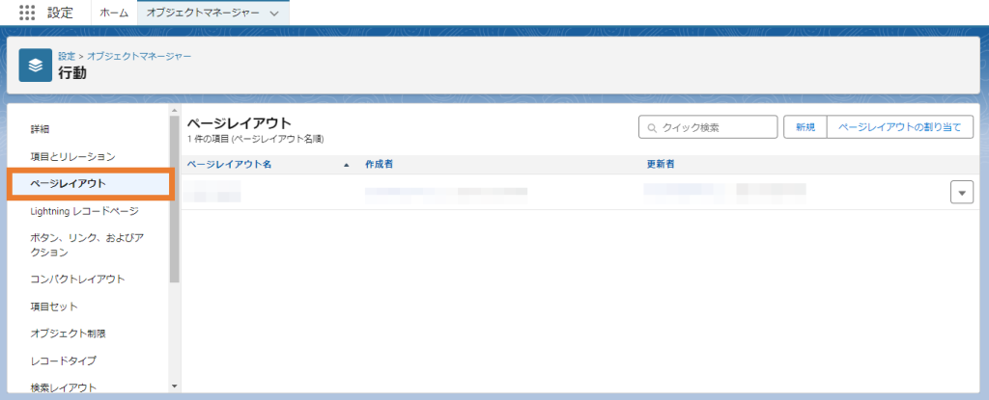Go to コンパクトレイアウト section
989x400 pixels.
[x=77, y=280]
